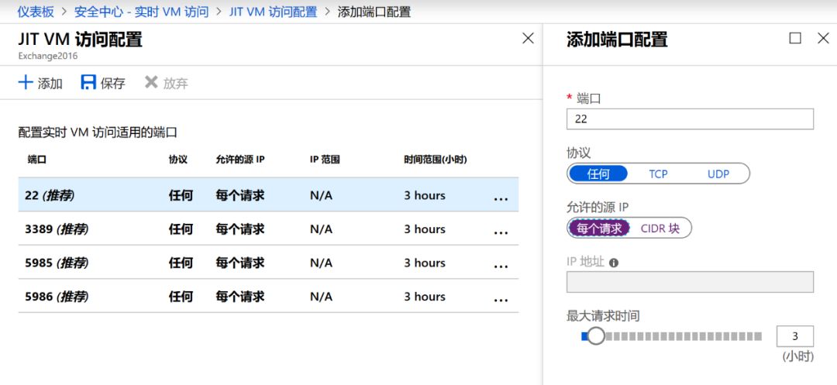Open ellipsis menu for port 5986 row
The width and height of the screenshot is (837, 385).
coord(501,298)
